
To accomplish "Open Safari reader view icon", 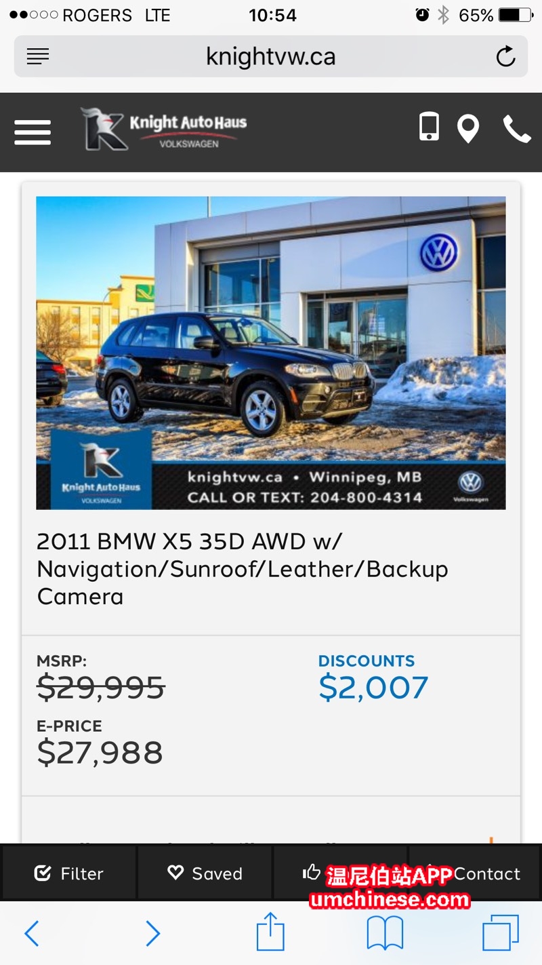I will pyautogui.click(x=38, y=57).
